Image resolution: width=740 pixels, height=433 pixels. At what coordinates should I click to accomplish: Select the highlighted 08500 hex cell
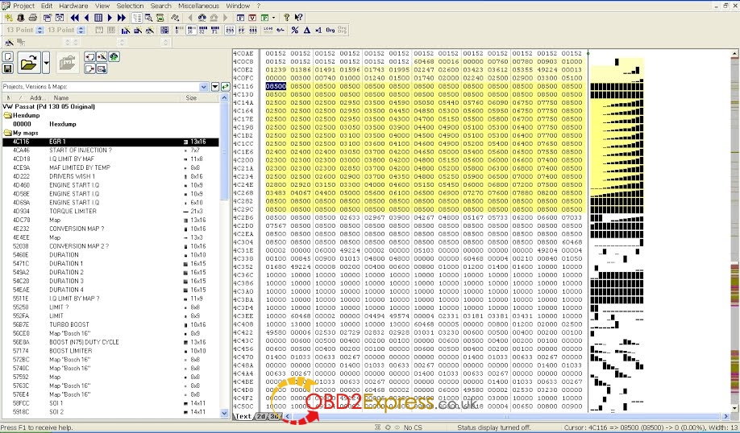[276, 85]
